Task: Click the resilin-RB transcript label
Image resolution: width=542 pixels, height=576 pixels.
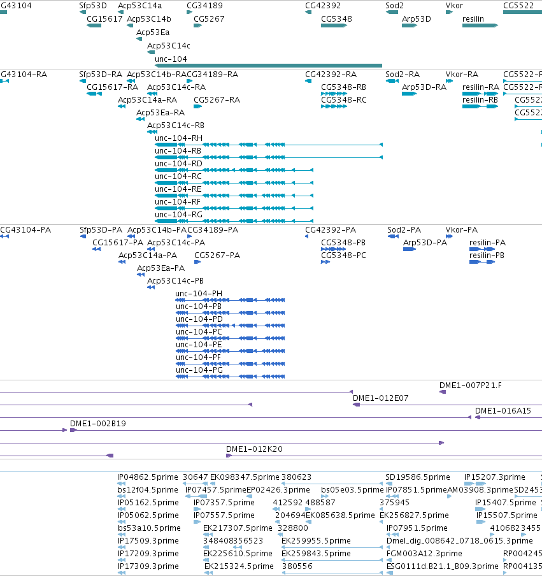Action: 480,100
